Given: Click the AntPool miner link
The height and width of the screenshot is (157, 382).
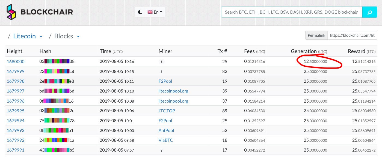Looking at the screenshot, I should point(166,130).
